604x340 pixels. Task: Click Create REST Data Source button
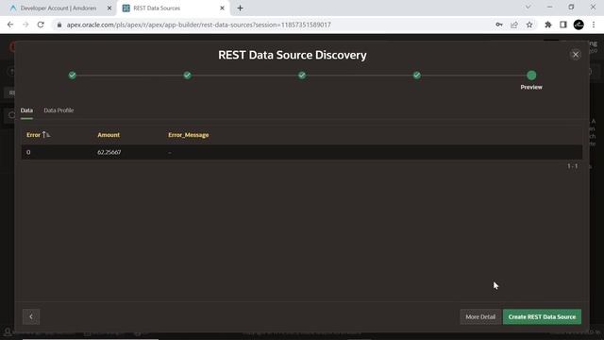pos(542,317)
